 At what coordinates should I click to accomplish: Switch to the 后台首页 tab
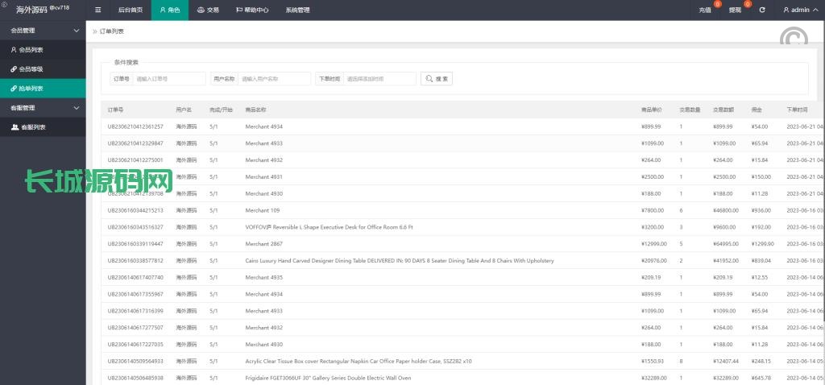[x=130, y=10]
